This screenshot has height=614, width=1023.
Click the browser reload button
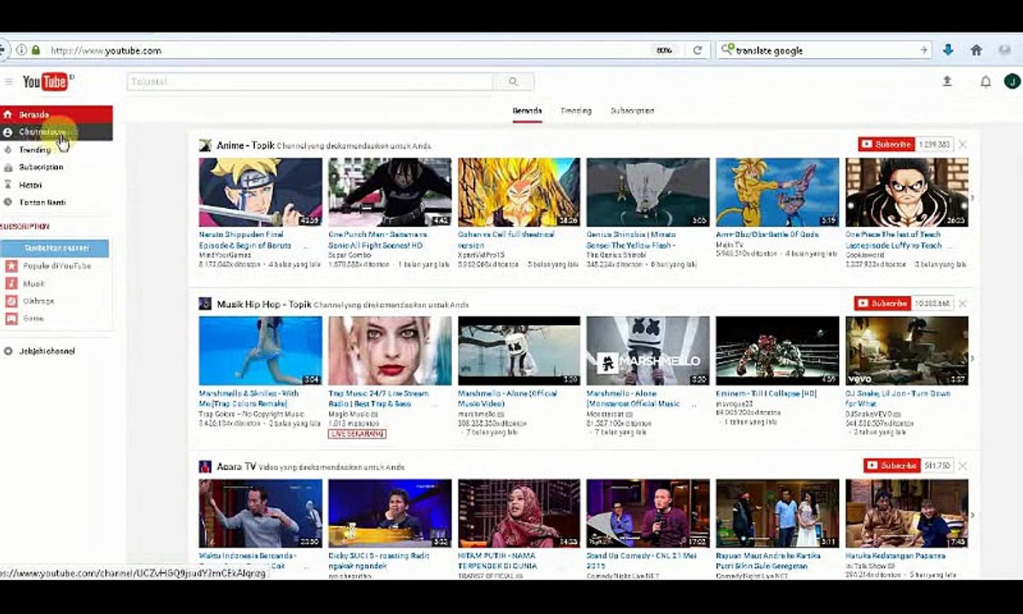[x=697, y=50]
